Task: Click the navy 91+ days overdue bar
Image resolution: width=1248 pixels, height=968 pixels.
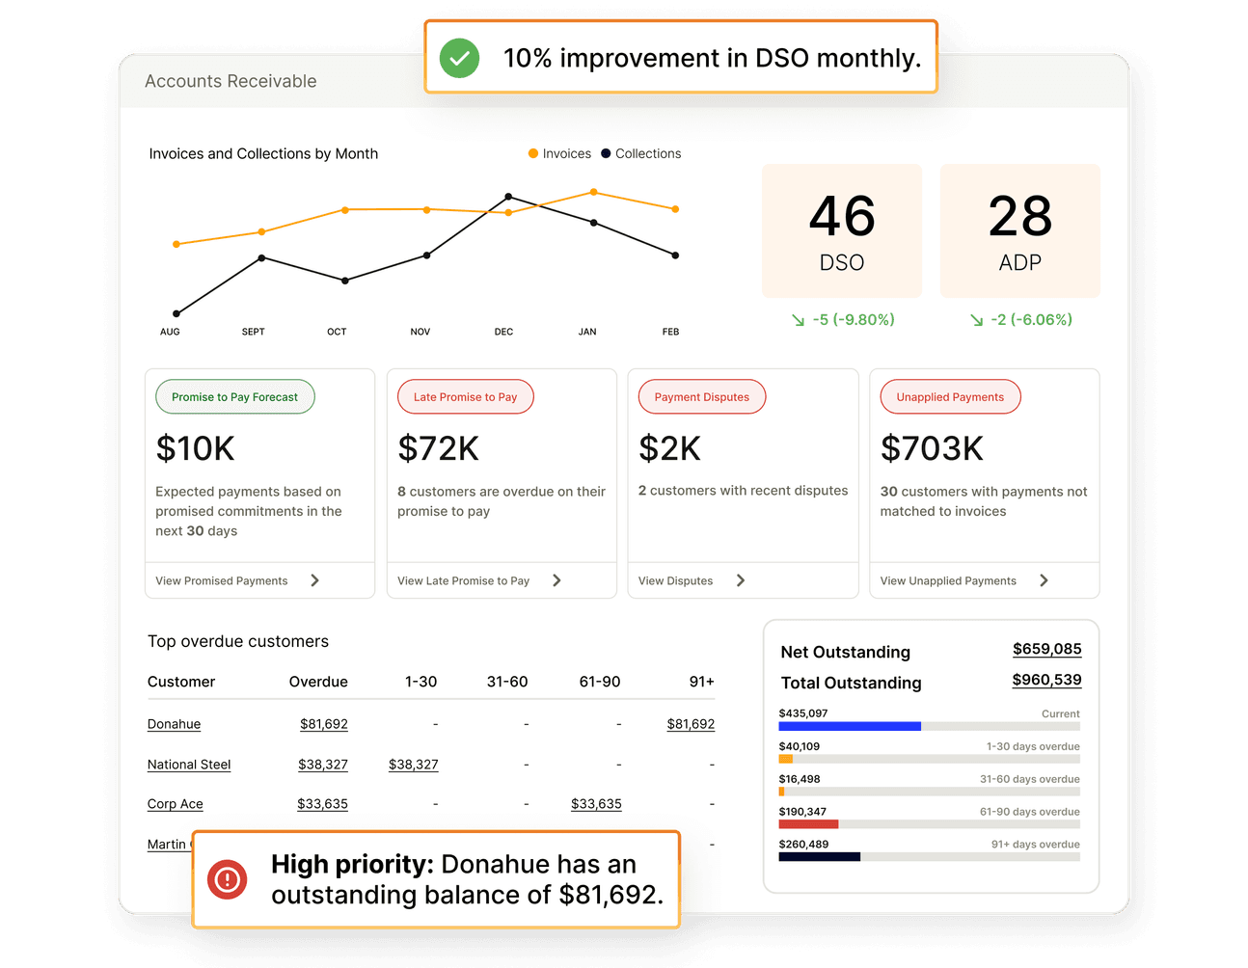Action: click(x=820, y=857)
